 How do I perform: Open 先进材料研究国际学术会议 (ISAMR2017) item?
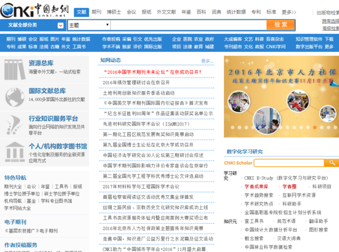pos(146,124)
